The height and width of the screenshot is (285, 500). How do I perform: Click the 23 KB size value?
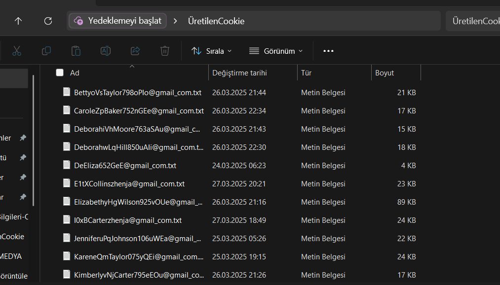[407, 184]
